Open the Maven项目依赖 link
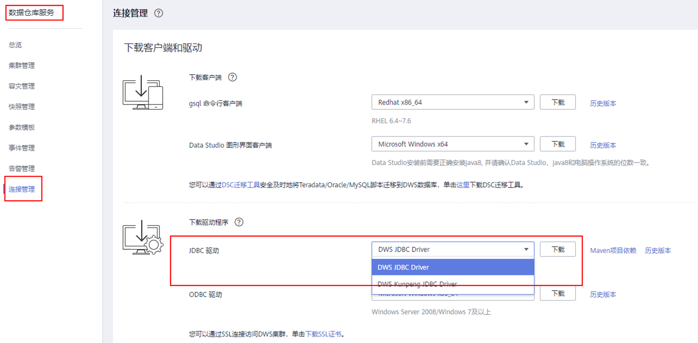 [x=613, y=250]
